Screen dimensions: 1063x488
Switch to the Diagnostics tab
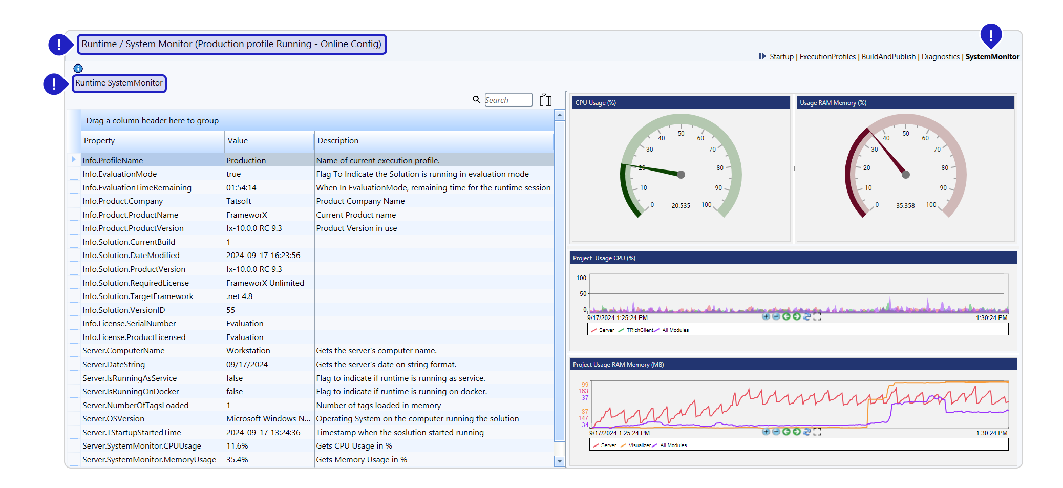[x=940, y=57]
